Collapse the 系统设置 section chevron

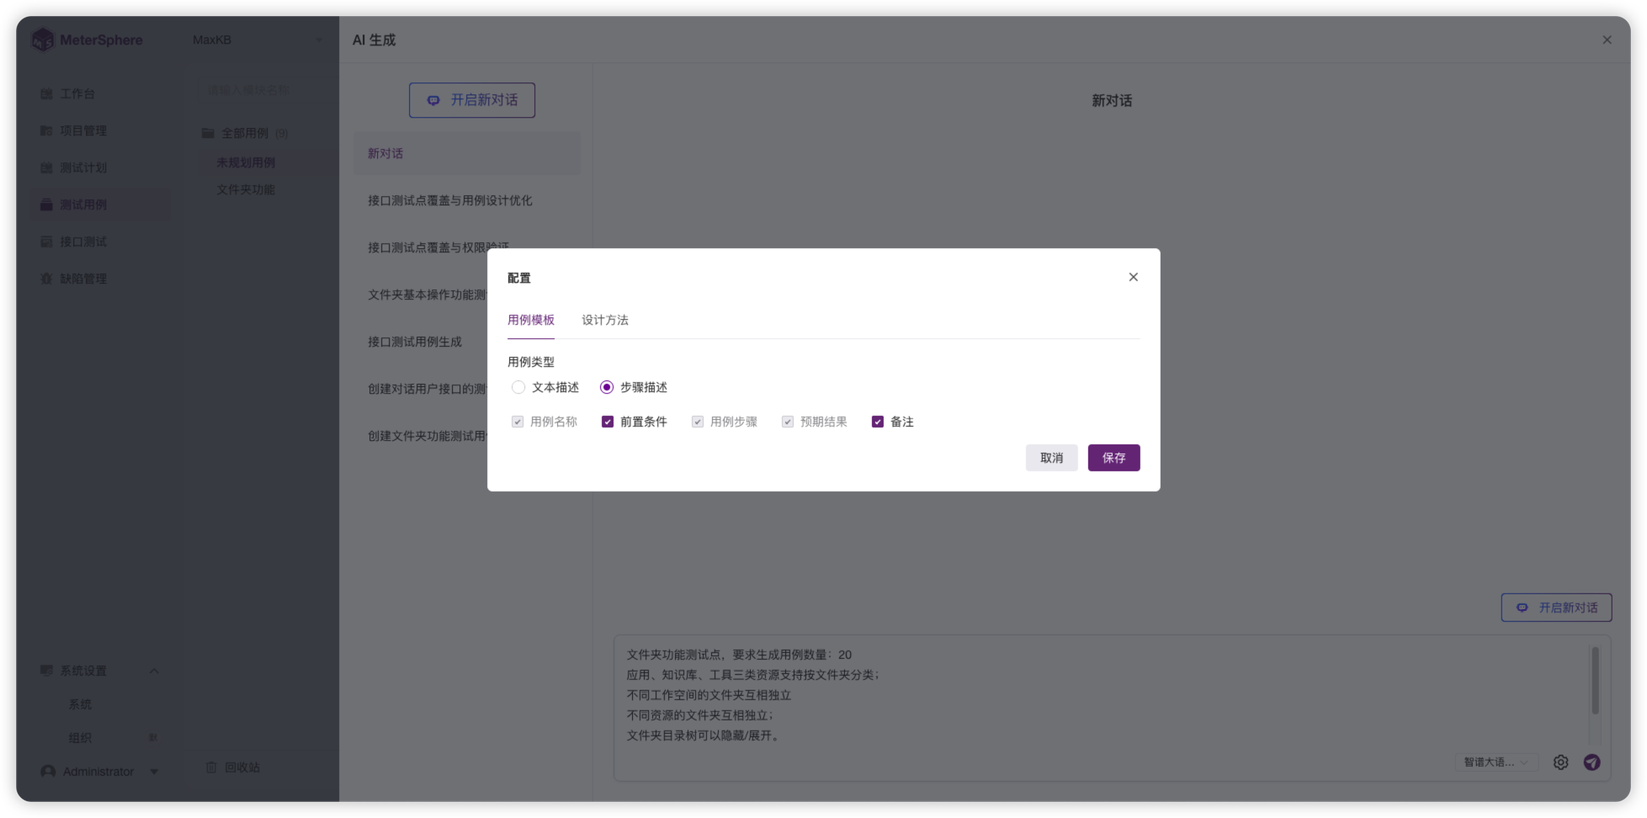[x=153, y=671]
